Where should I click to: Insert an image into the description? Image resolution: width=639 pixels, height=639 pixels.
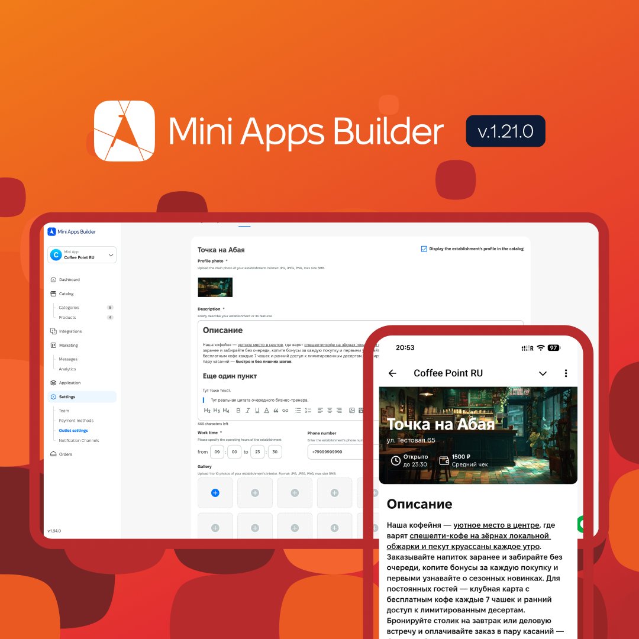351,411
